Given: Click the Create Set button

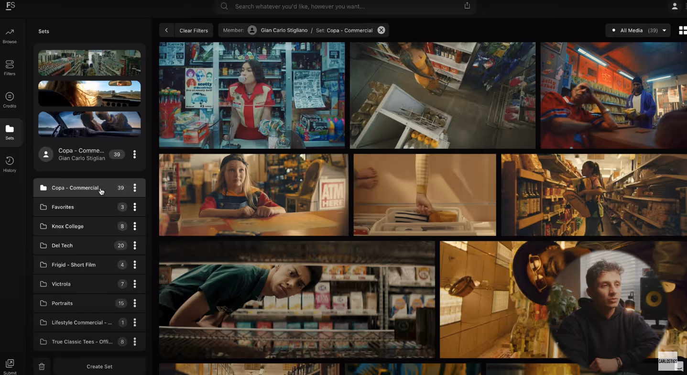Looking at the screenshot, I should pyautogui.click(x=99, y=366).
